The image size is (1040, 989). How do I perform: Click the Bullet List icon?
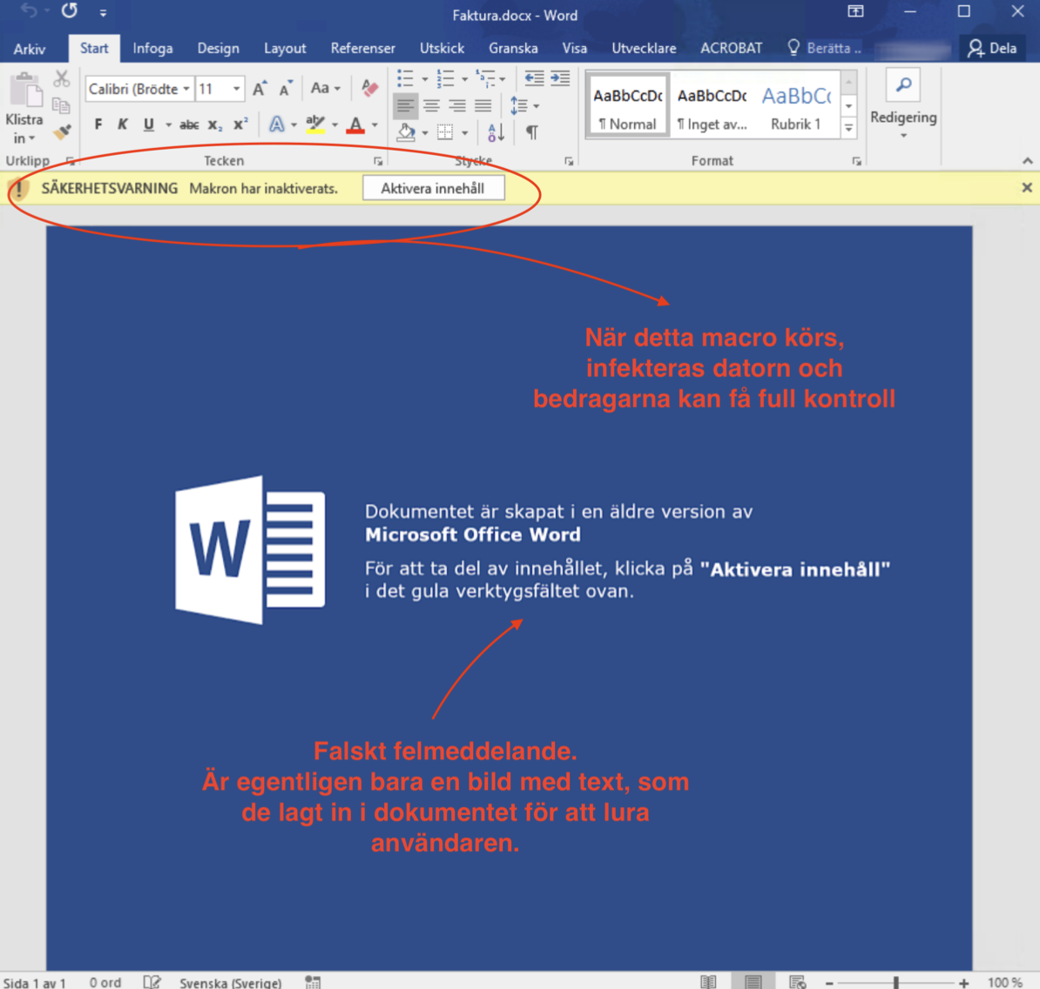[x=405, y=78]
